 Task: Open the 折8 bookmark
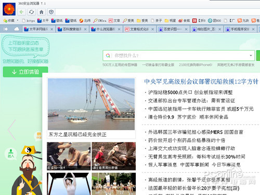pyautogui.click(x=199, y=21)
